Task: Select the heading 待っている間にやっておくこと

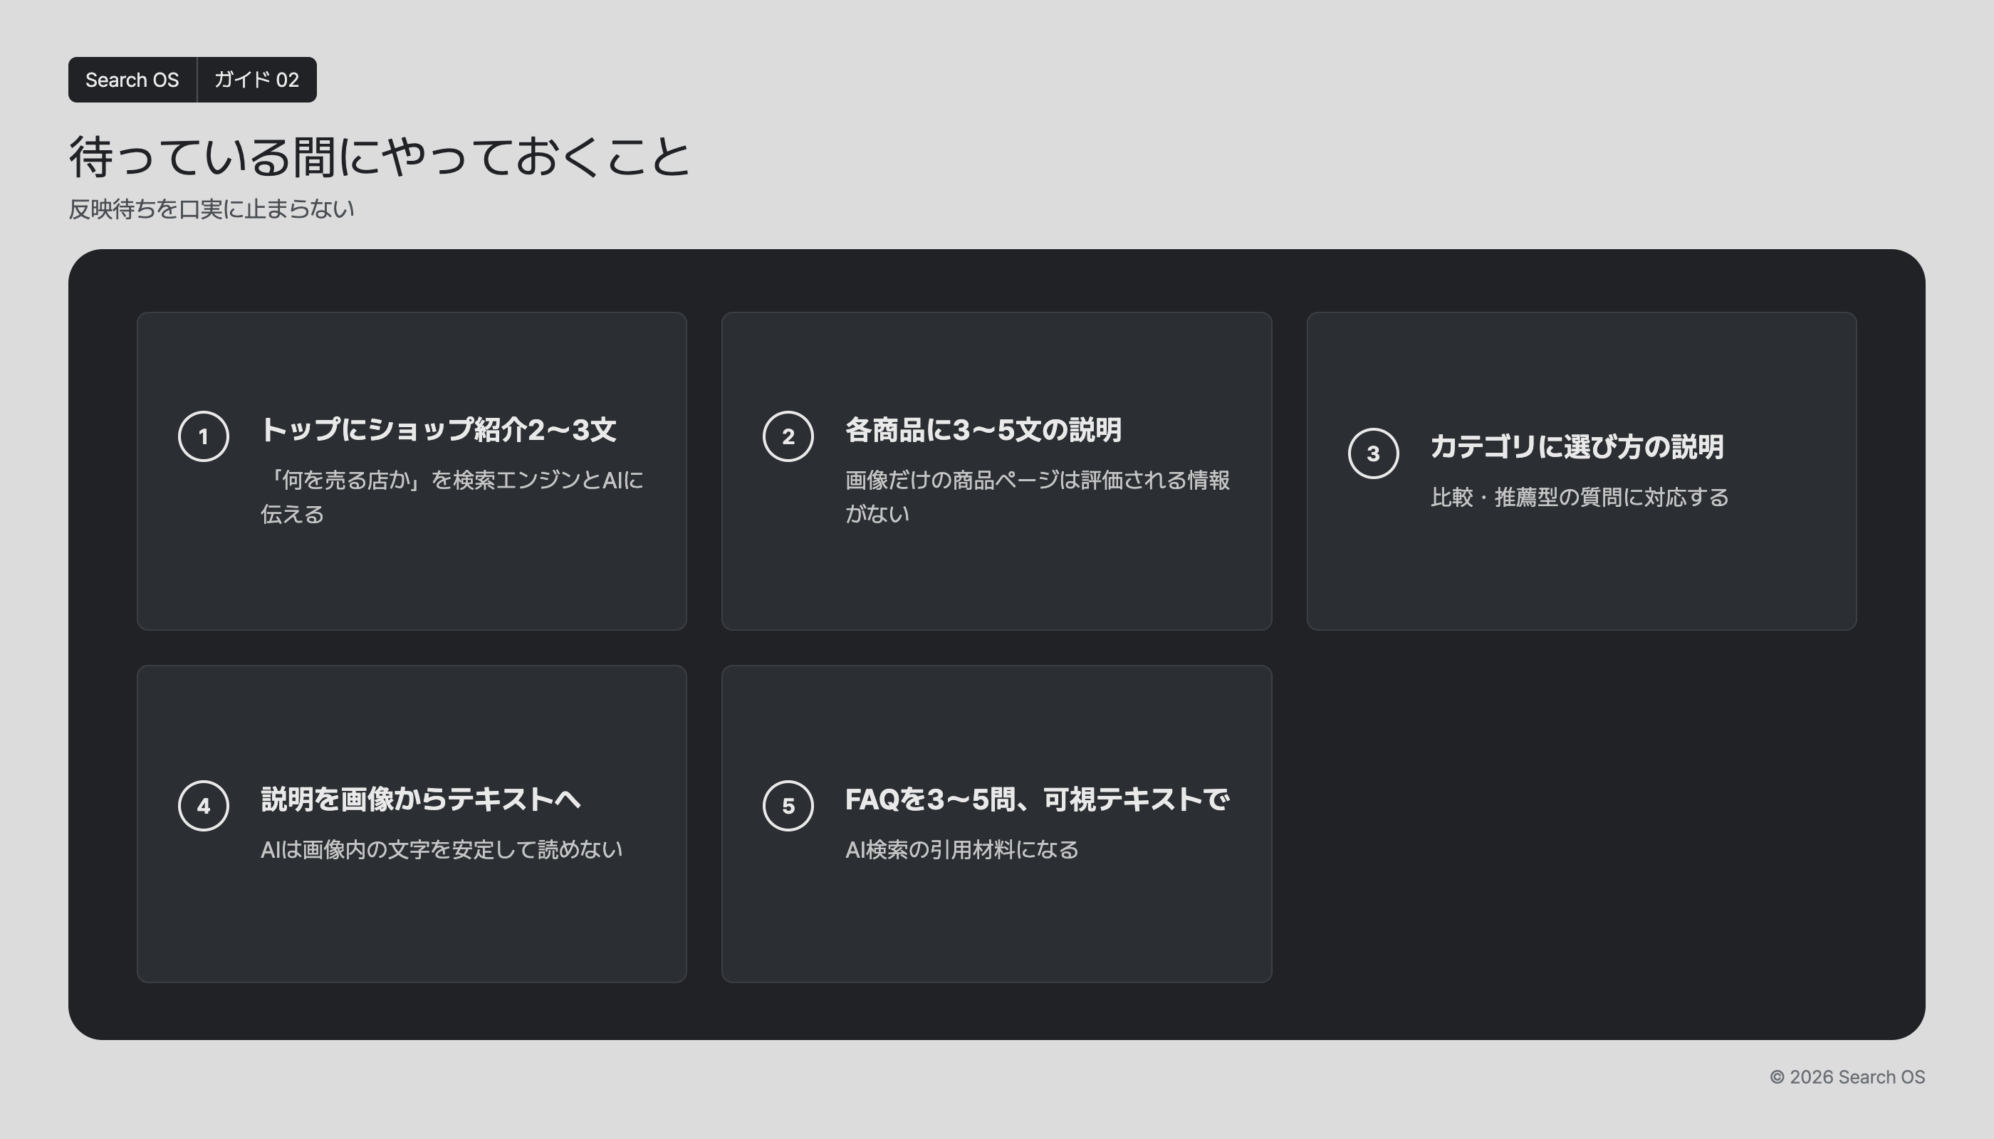Action: pyautogui.click(x=380, y=157)
